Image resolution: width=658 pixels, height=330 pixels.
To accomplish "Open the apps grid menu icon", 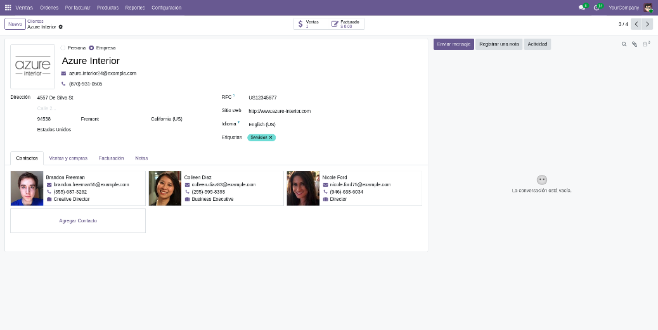I will (8, 8).
